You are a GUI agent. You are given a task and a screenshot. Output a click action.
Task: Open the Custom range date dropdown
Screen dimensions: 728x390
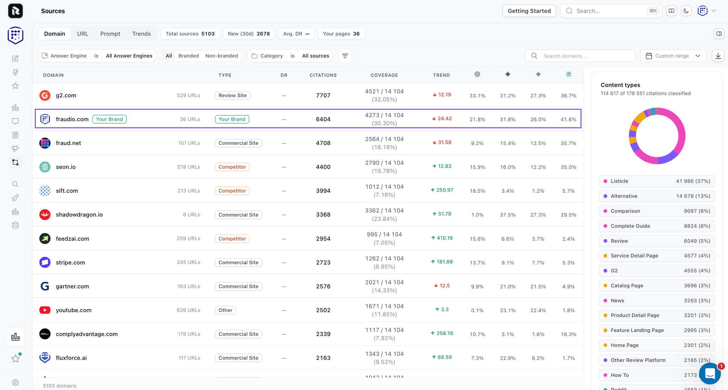tap(673, 56)
